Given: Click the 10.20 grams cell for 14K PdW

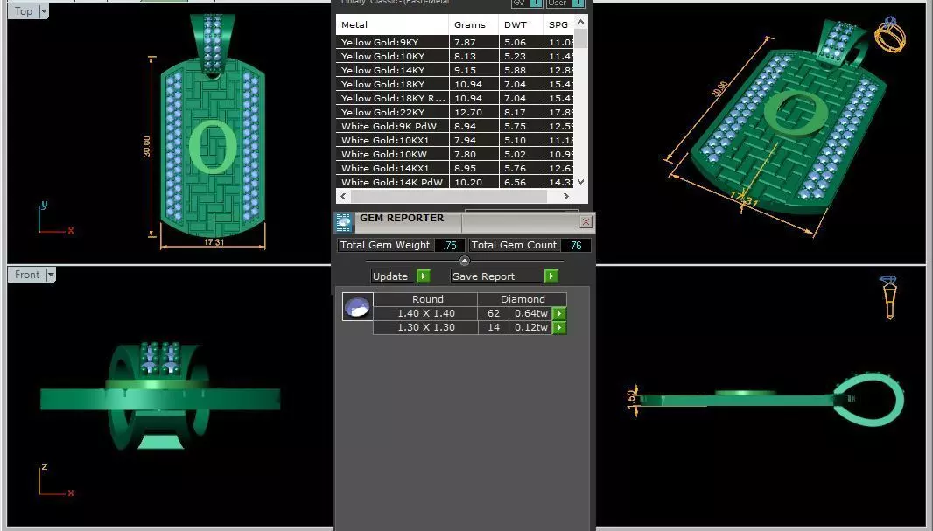Looking at the screenshot, I should [x=474, y=182].
